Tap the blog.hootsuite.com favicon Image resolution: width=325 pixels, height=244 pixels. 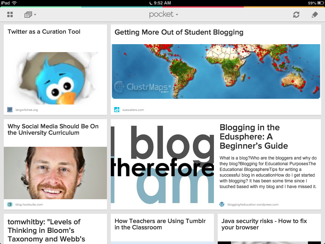[x=10, y=204]
